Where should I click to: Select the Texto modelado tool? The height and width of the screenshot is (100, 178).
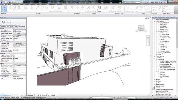tap(89, 9)
